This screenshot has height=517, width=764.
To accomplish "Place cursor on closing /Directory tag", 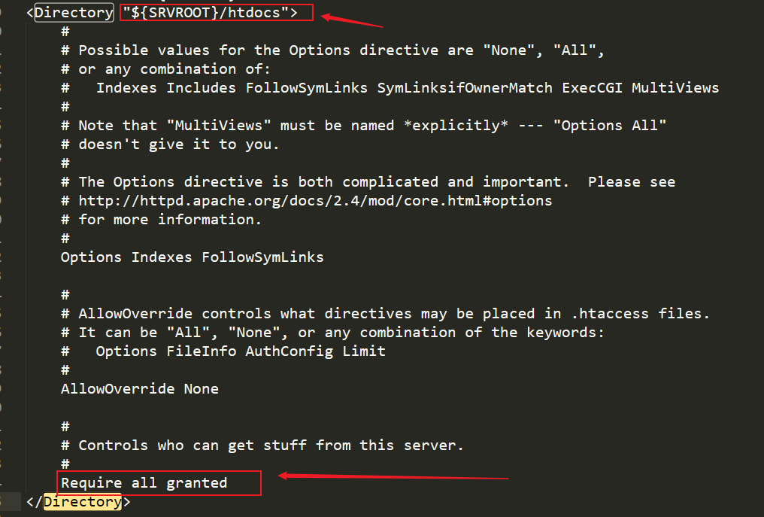I will click(x=78, y=501).
